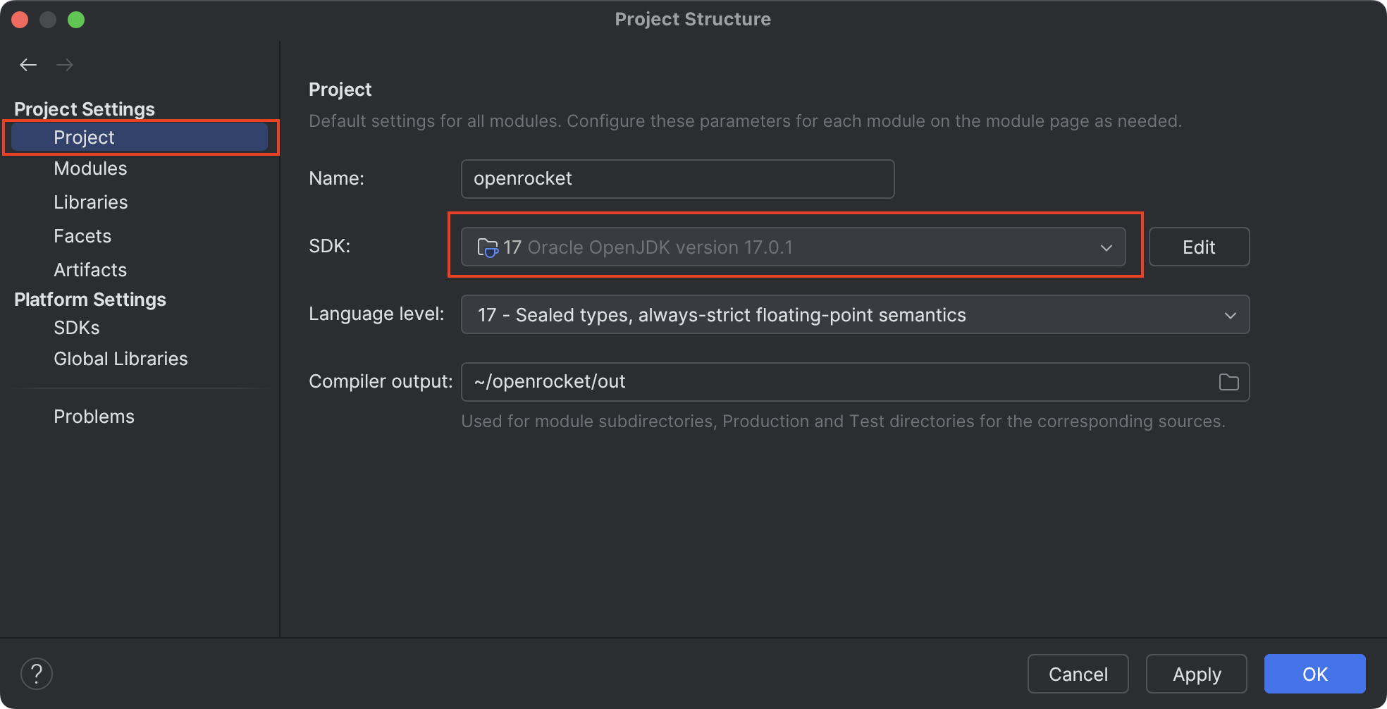The image size is (1387, 709).
Task: Expand the SDK dropdown chevron
Action: [1106, 247]
